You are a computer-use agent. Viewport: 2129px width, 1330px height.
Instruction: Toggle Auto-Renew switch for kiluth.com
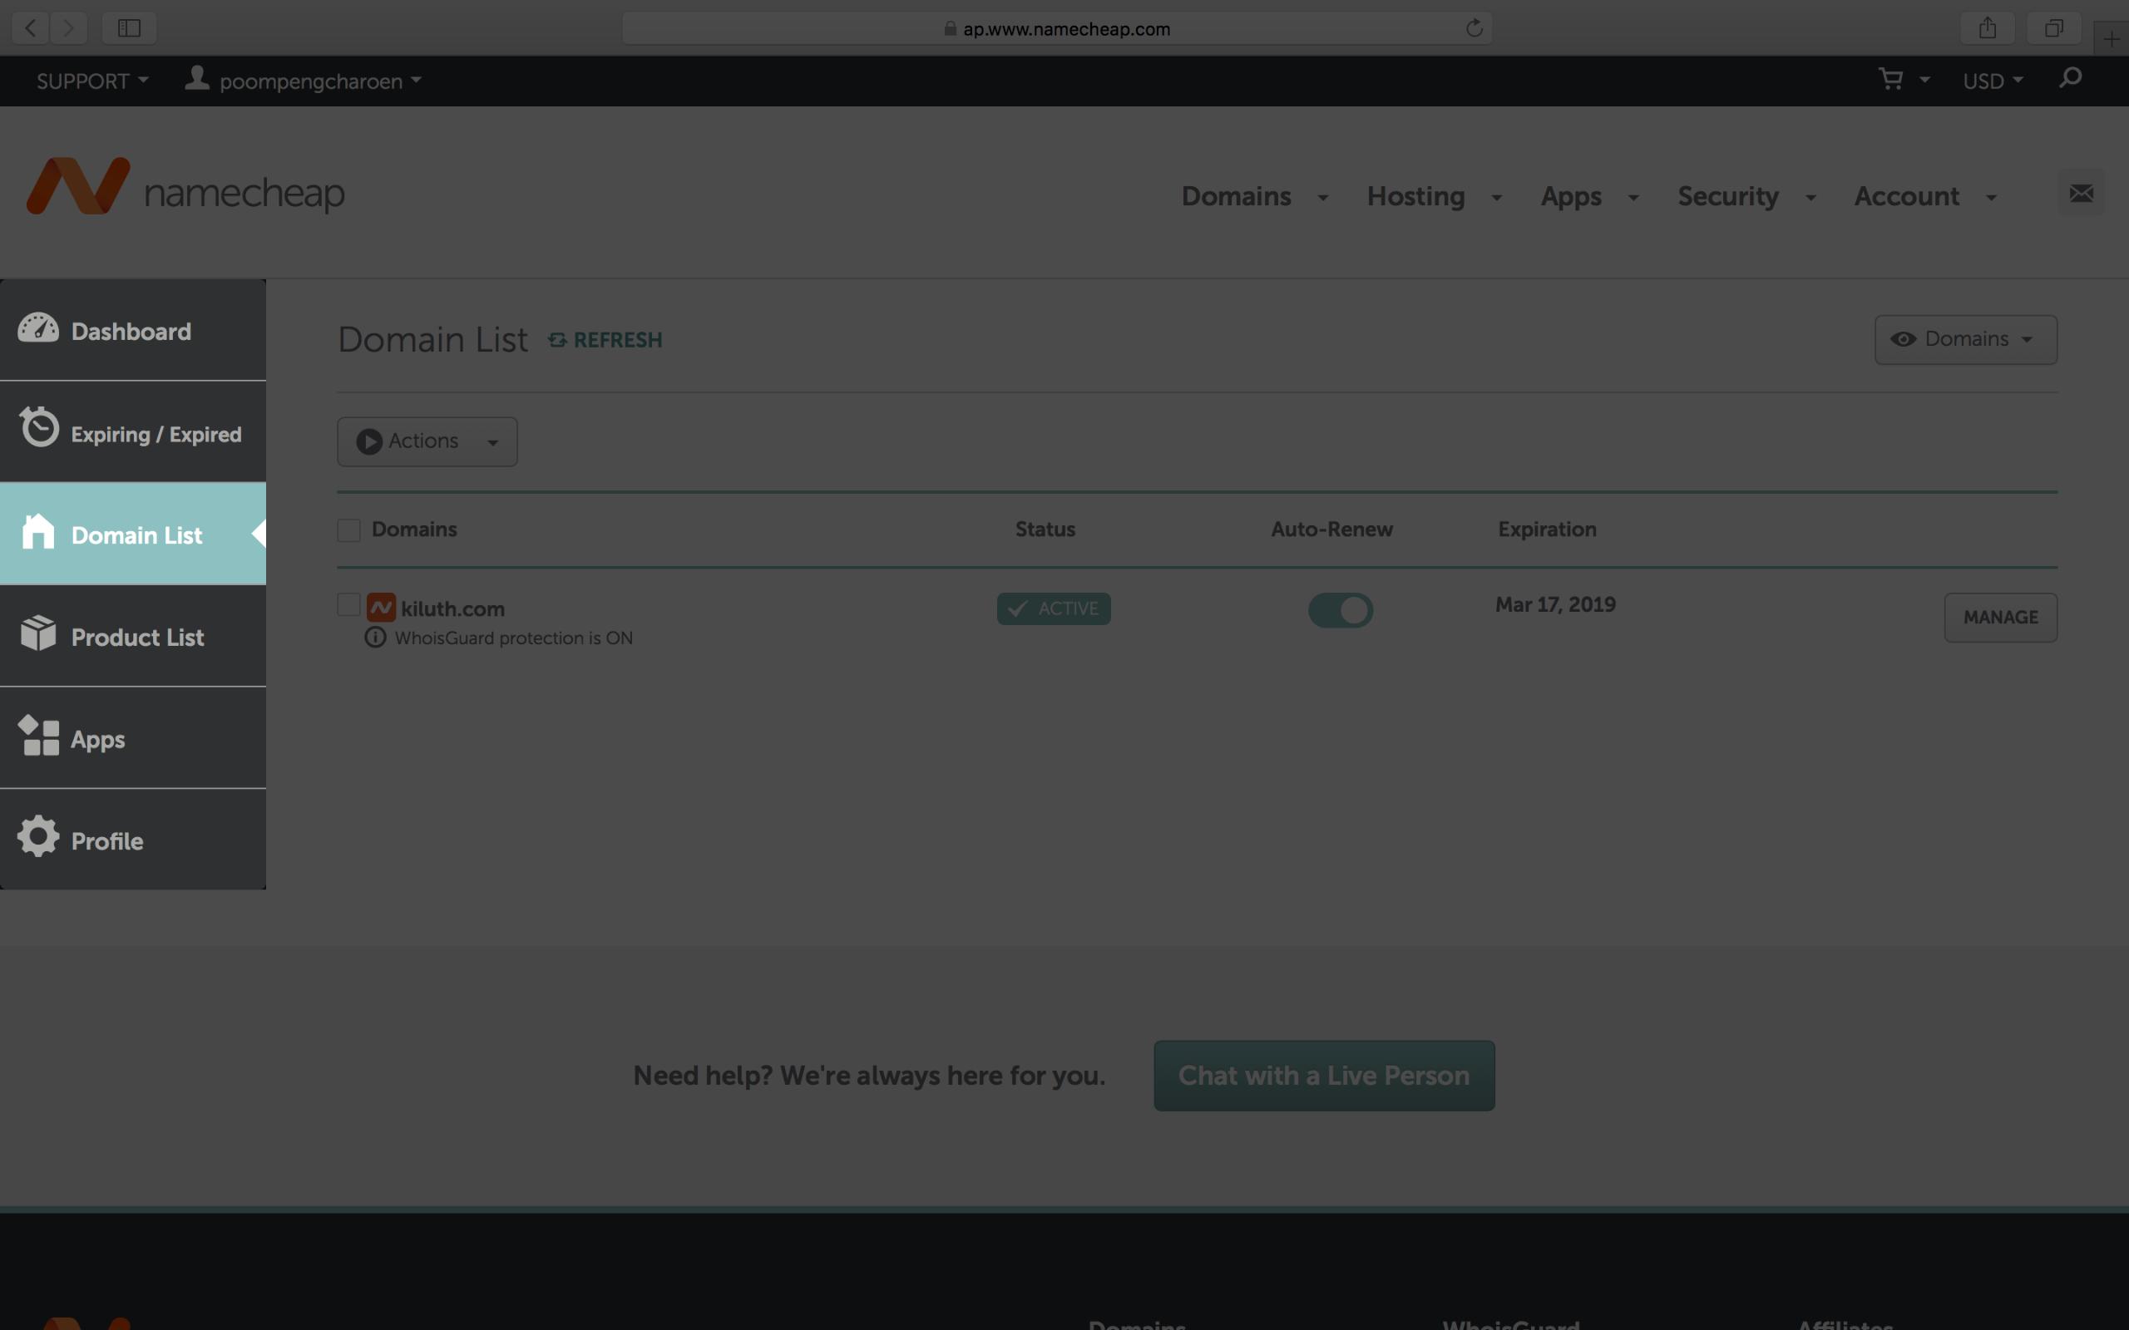pos(1340,609)
